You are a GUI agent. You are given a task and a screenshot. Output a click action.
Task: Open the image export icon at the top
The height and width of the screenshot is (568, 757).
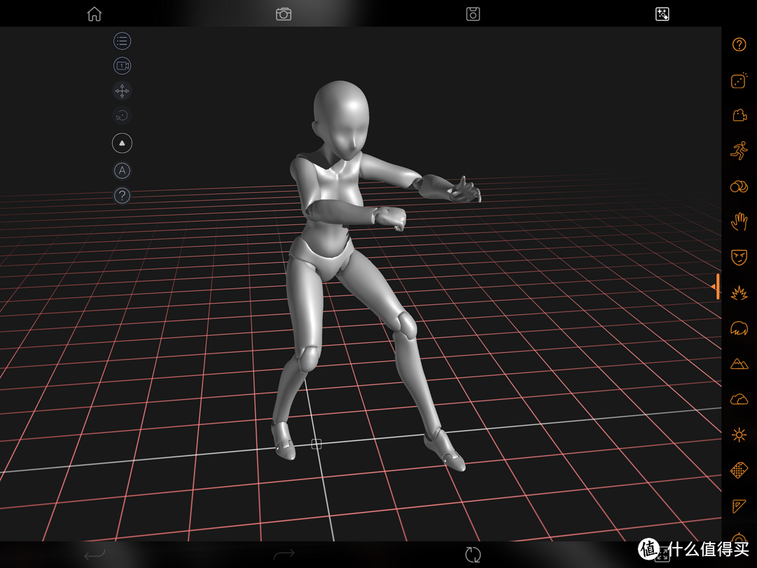(662, 14)
